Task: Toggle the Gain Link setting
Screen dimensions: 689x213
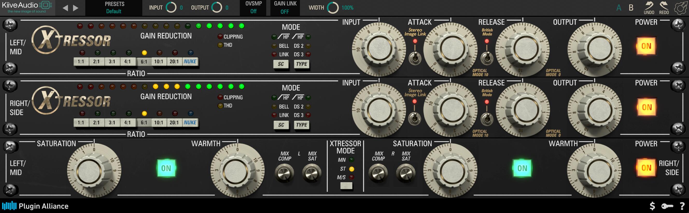Action: pyautogui.click(x=285, y=8)
